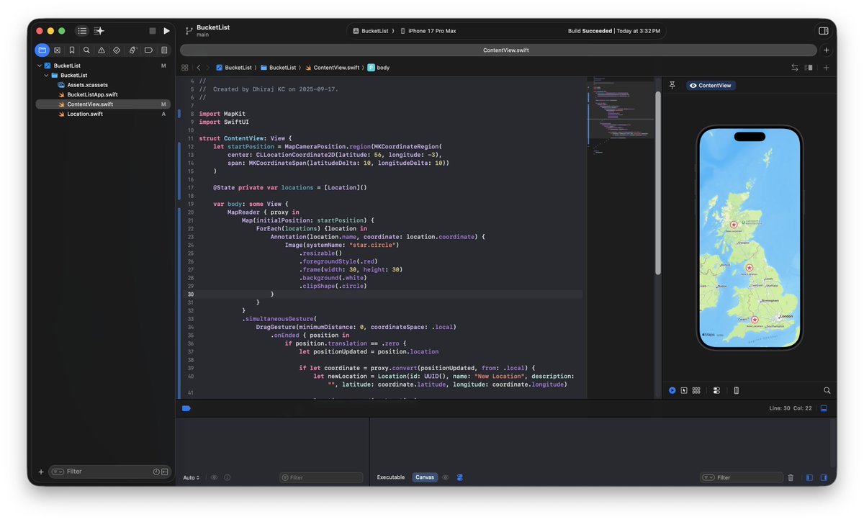Clear the console with trash icon
The height and width of the screenshot is (522, 864).
tap(791, 477)
